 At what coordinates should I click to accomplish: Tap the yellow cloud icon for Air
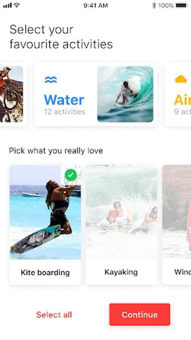(x=181, y=79)
